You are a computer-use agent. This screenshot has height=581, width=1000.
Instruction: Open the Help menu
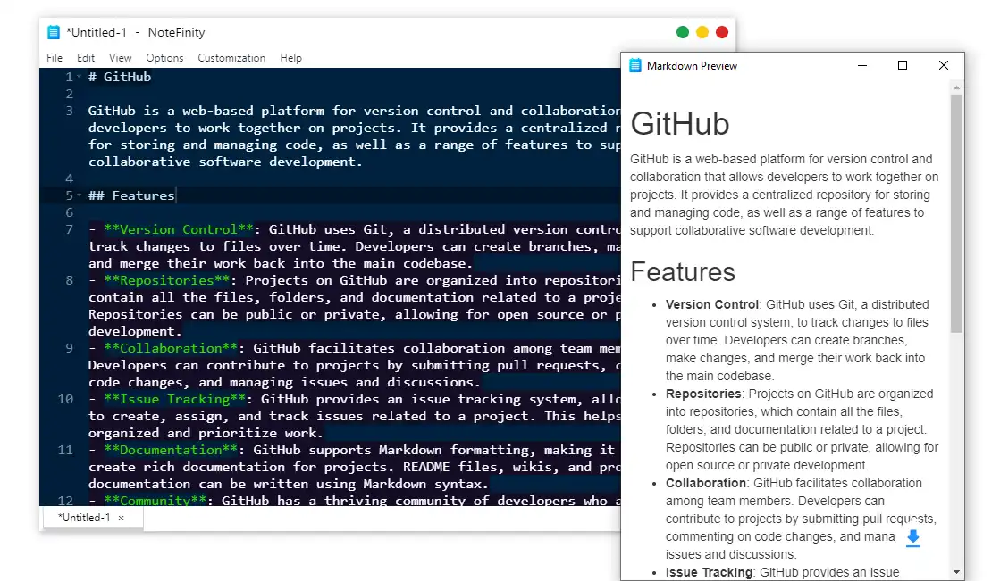tap(290, 58)
